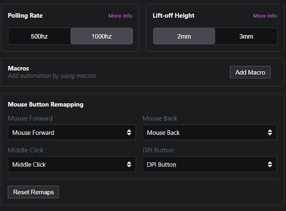Click the Polling Rate heading text

click(x=25, y=16)
